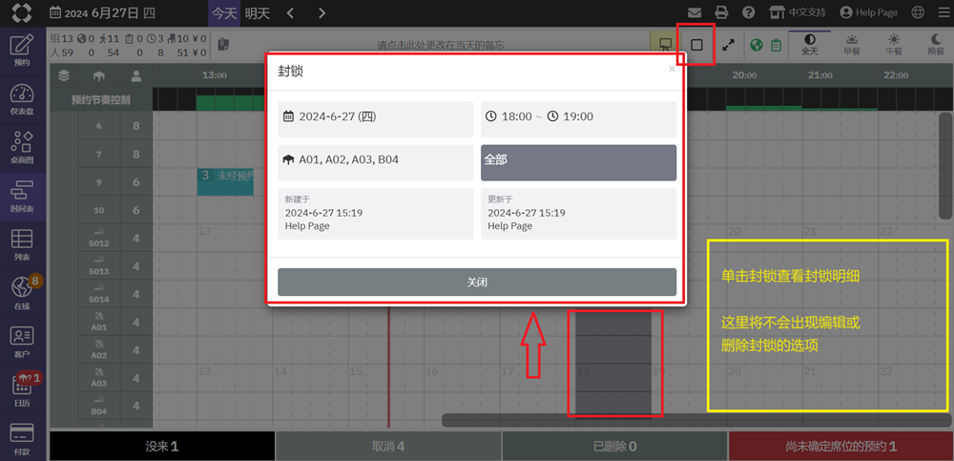Click the teal 未经预约 reservation block
The width and height of the screenshot is (954, 461).
point(225,181)
